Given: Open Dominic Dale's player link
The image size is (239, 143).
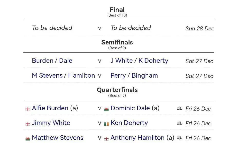Looking at the screenshot, I should click(130, 108).
